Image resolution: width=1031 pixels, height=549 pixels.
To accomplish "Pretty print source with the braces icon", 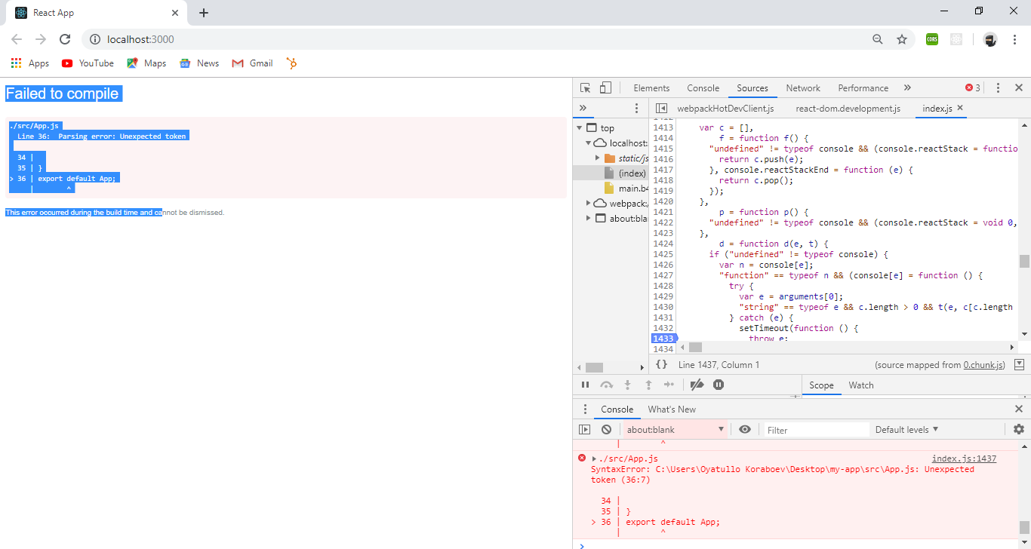I will [661, 365].
